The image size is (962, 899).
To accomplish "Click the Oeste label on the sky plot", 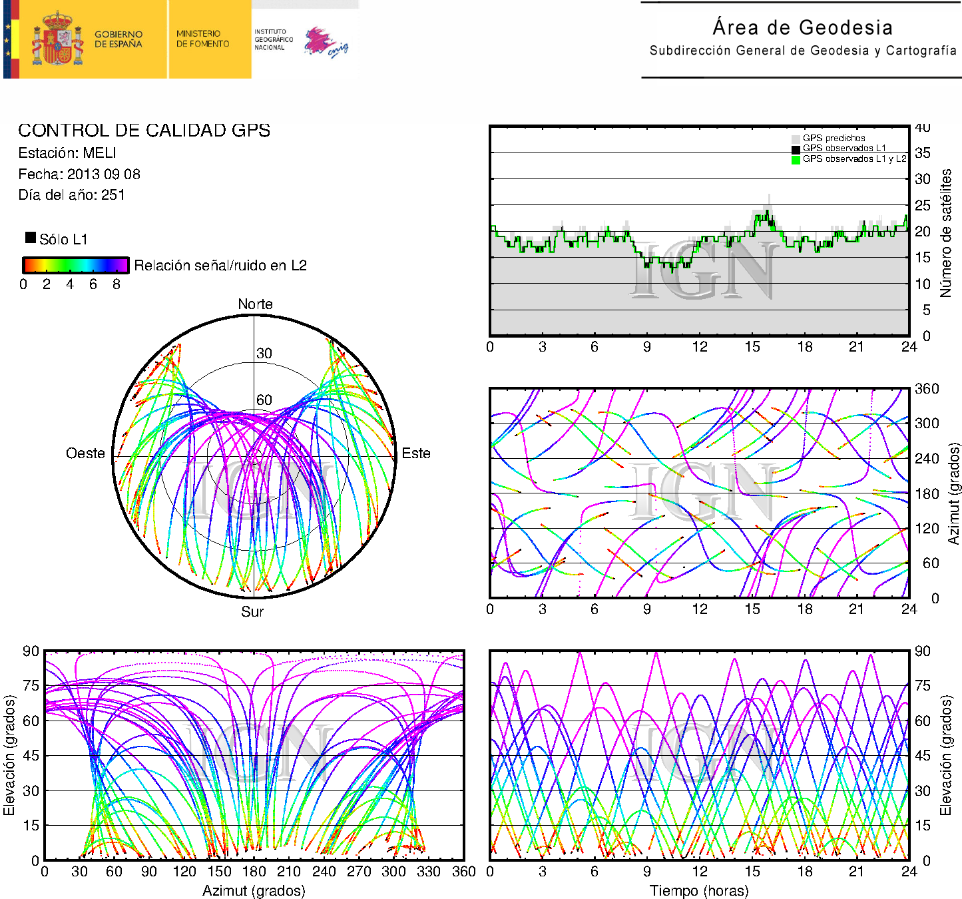I will tap(85, 453).
